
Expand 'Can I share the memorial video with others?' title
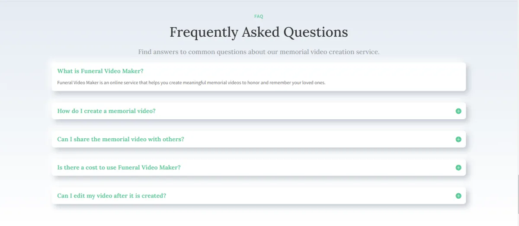point(121,139)
